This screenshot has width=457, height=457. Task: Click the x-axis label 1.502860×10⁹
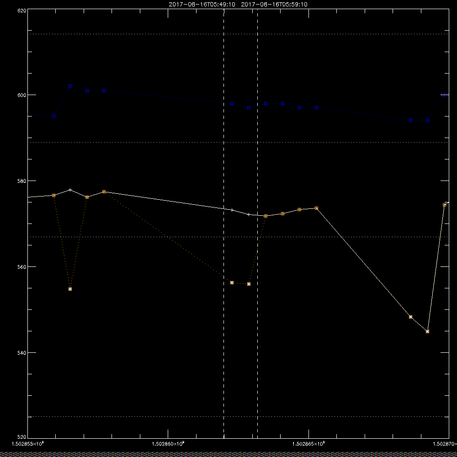(168, 444)
